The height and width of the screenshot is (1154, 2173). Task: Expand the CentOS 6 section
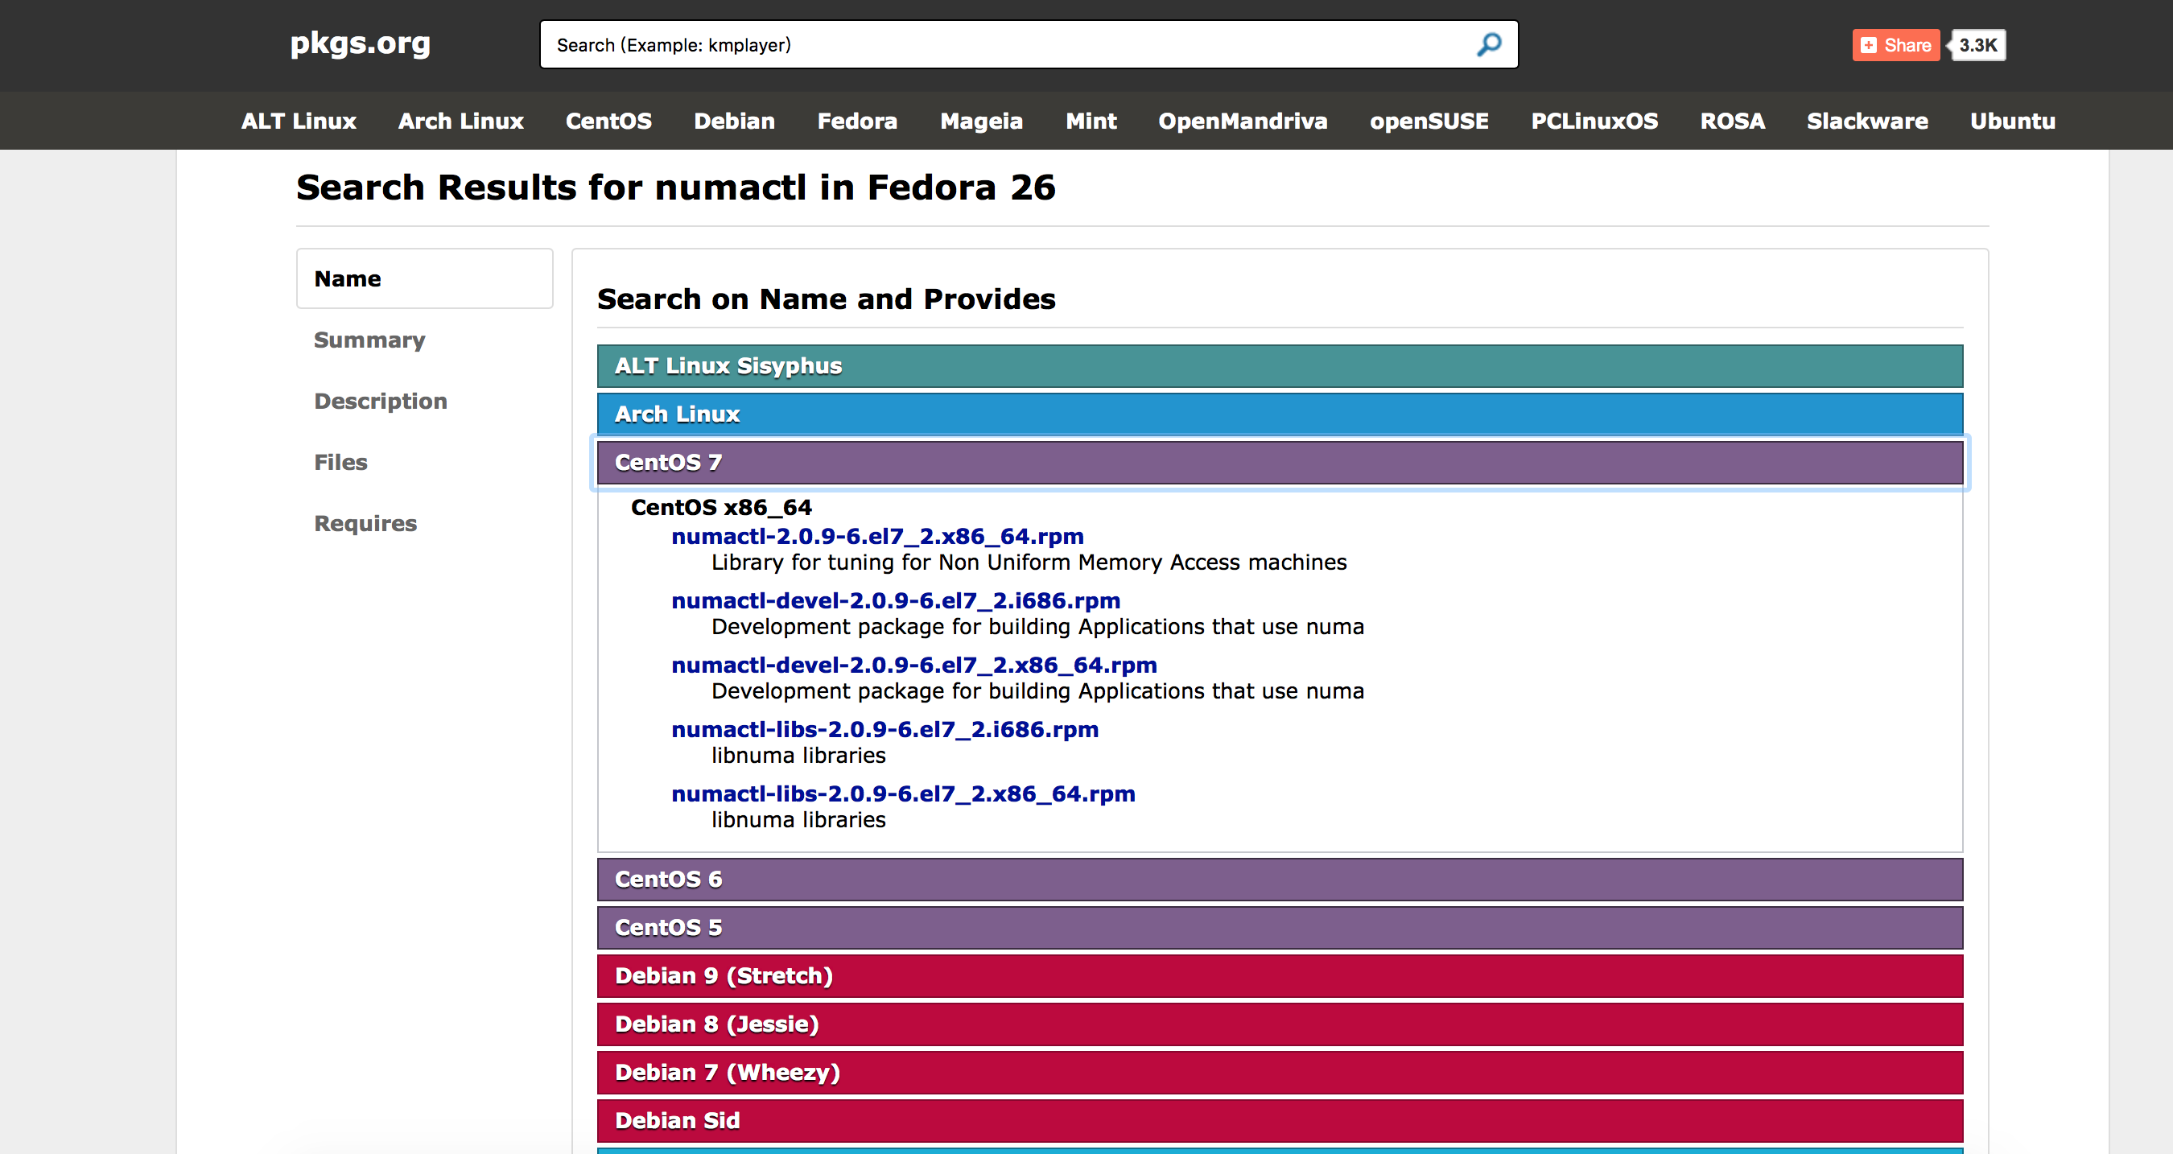point(1280,879)
